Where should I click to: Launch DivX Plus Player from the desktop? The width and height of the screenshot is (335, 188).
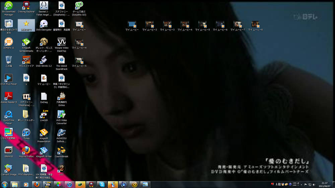pyautogui.click(x=9, y=80)
